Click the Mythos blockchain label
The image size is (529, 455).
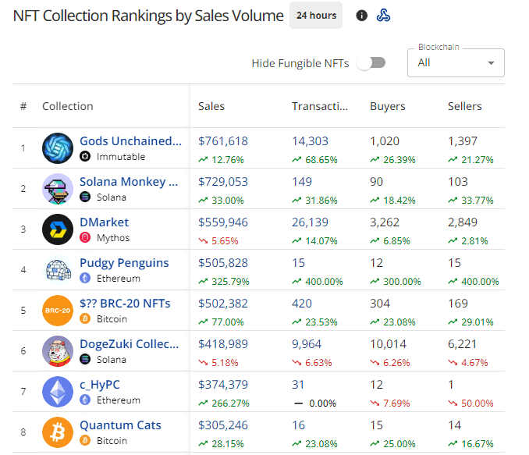pos(113,237)
